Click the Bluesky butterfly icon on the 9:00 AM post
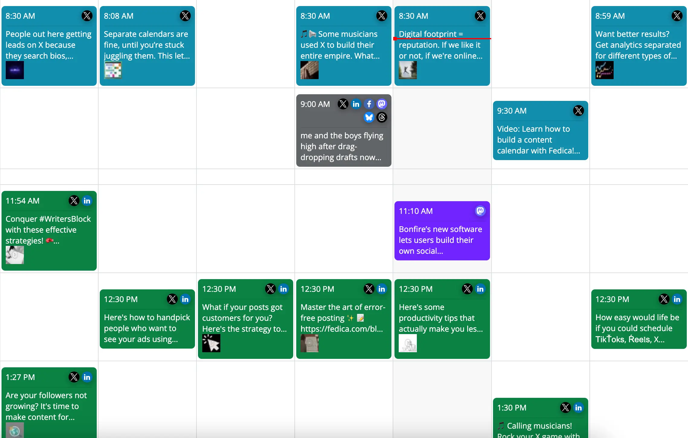This screenshot has width=688, height=438. [x=369, y=117]
